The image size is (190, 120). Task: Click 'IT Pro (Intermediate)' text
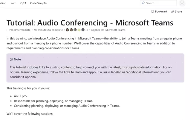click(x=19, y=30)
